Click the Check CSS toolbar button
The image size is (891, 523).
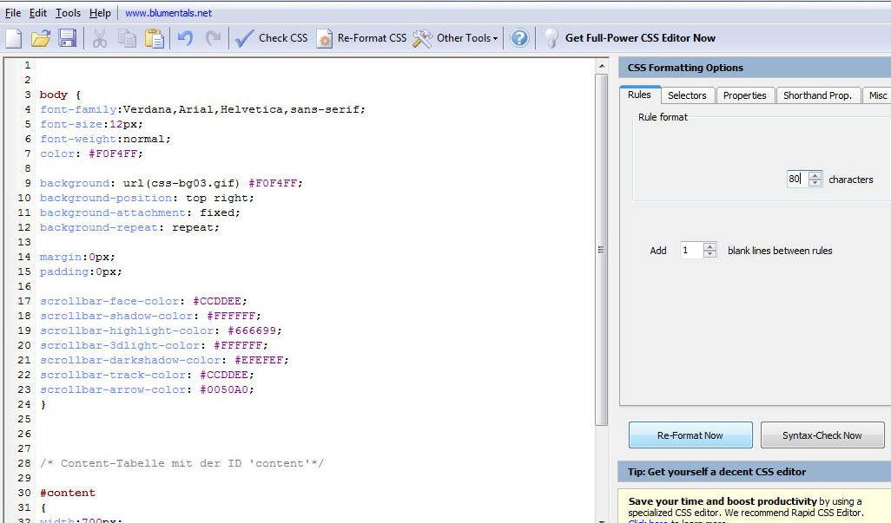tap(271, 38)
